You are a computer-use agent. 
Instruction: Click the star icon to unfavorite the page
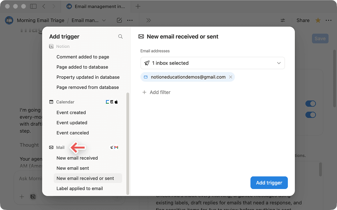pyautogui.click(x=318, y=20)
